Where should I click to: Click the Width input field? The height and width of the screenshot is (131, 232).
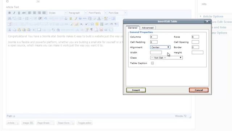click(x=156, y=52)
